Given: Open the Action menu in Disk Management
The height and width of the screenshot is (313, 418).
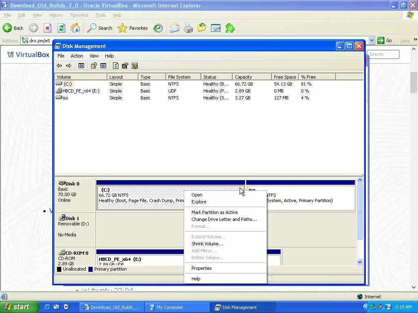Looking at the screenshot, I should pyautogui.click(x=77, y=56).
